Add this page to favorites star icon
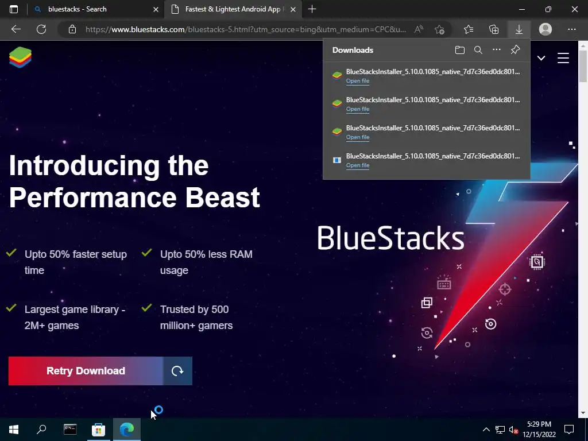 click(x=439, y=29)
